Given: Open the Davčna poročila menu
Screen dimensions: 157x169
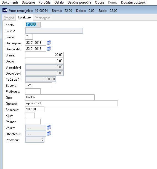Looking at the screenshot, I should 79,2.
